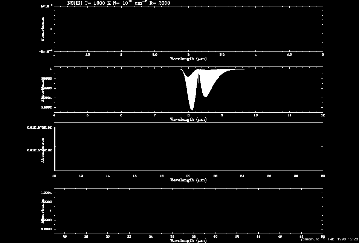Click the '14' x-tick on the 10–30 µm plot

pyautogui.click(x=108, y=176)
